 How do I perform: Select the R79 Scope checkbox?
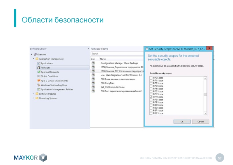pos(151,103)
